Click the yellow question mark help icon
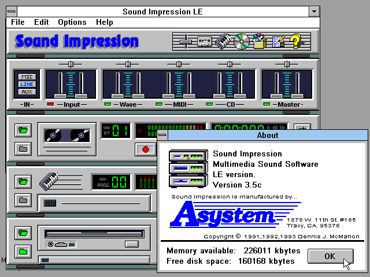Image resolution: width=370 pixels, height=277 pixels. pyautogui.click(x=296, y=42)
